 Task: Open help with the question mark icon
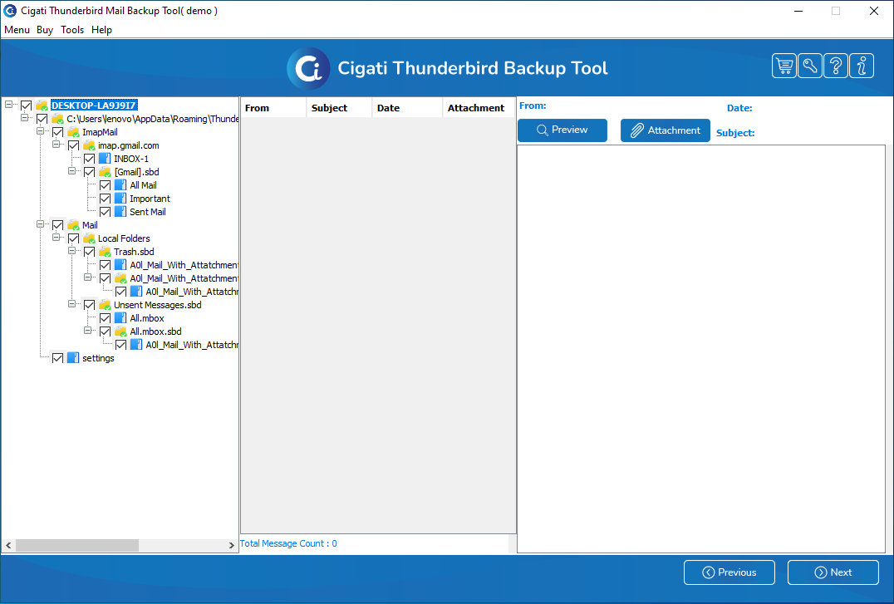pyautogui.click(x=835, y=66)
